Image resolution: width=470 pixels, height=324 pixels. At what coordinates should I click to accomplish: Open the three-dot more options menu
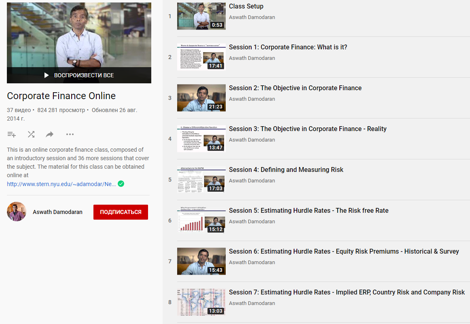tap(70, 134)
